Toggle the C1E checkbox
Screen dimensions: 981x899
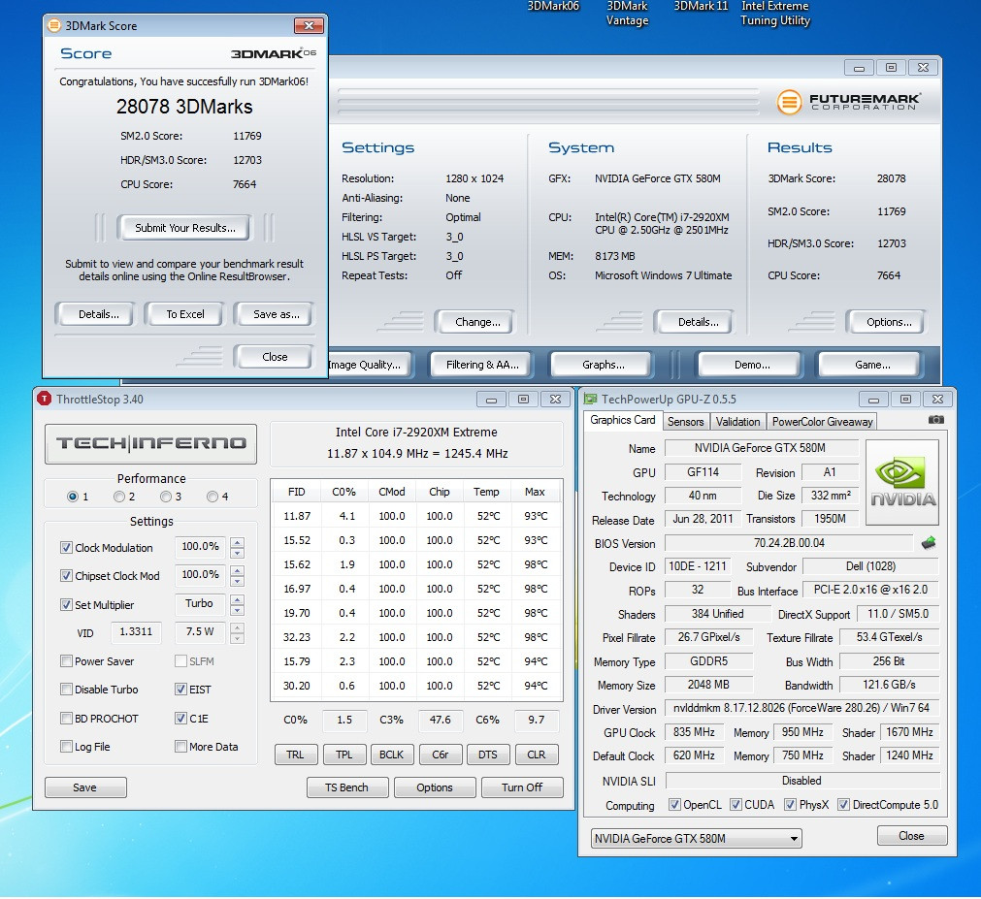tap(180, 719)
